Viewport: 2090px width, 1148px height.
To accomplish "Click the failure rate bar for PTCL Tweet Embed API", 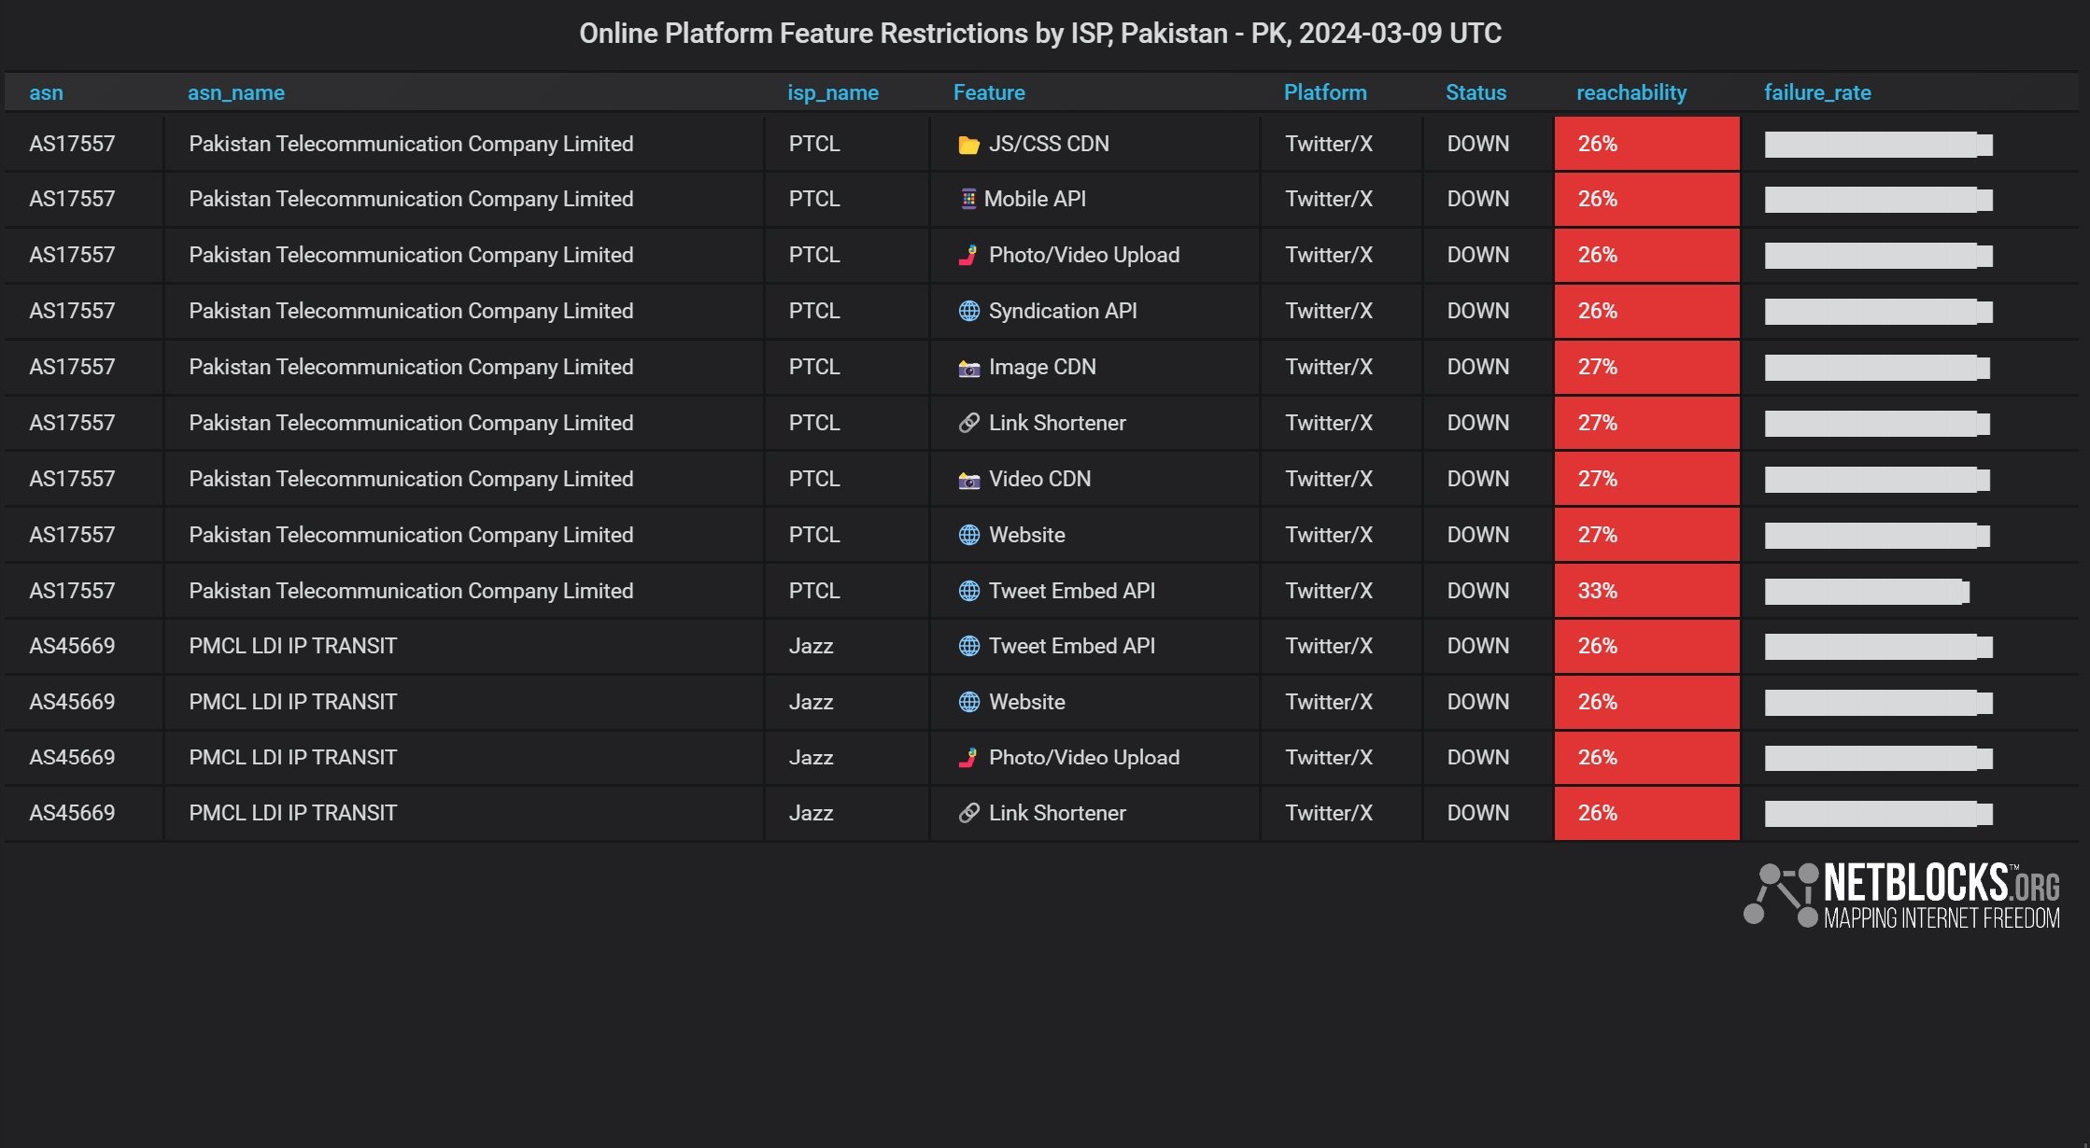I will 1867,592.
